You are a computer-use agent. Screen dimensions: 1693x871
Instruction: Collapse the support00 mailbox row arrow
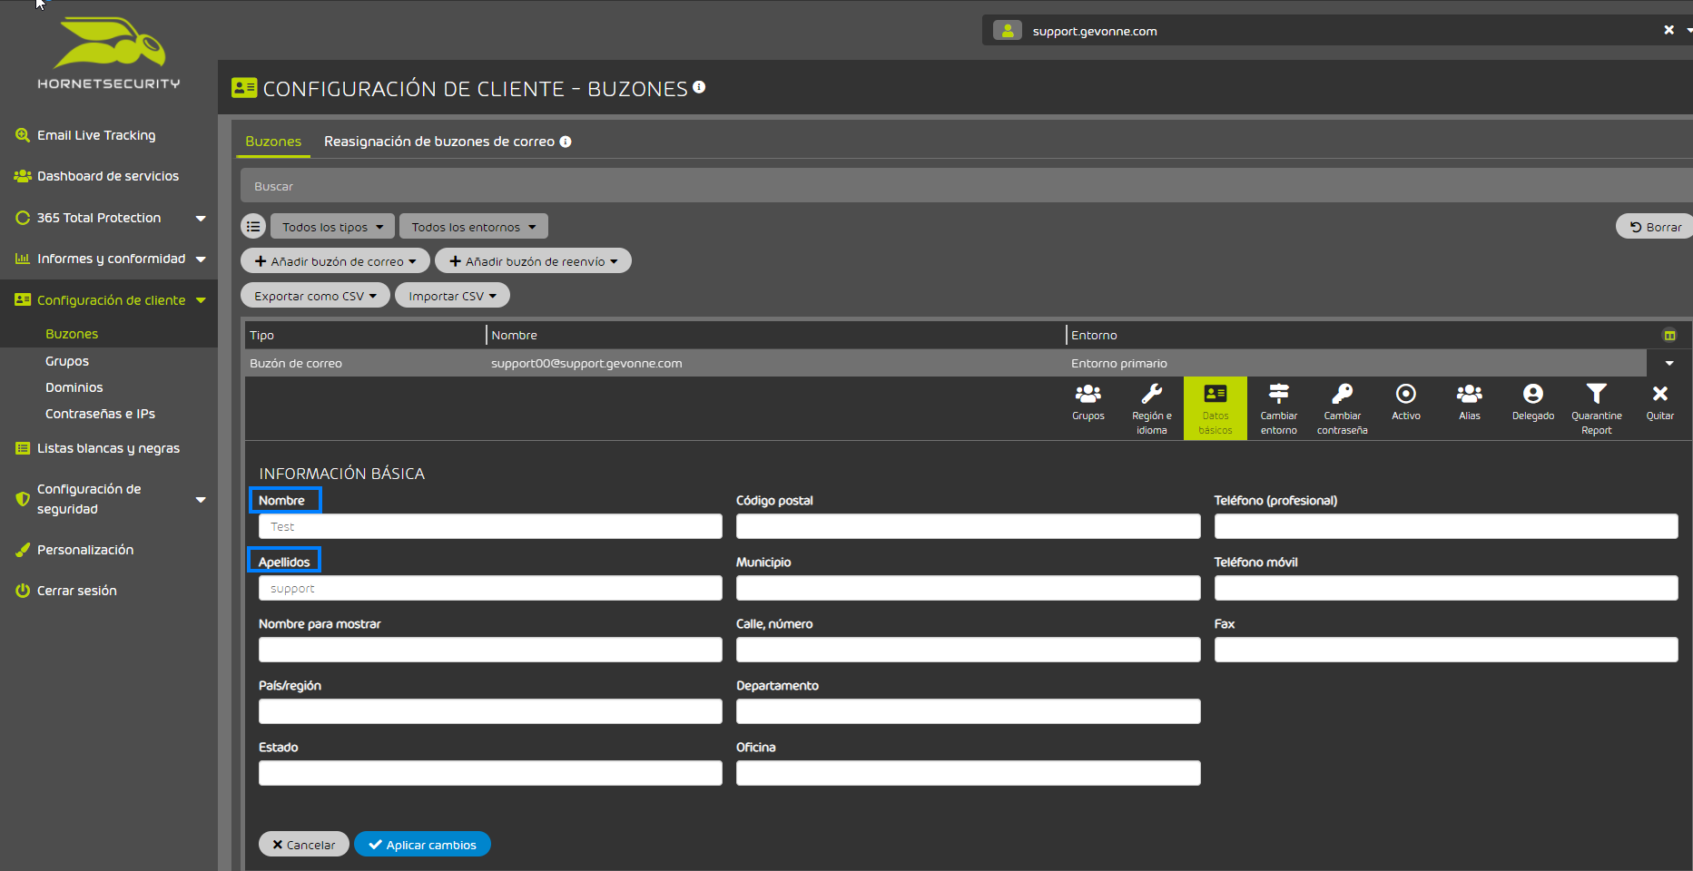click(1669, 363)
